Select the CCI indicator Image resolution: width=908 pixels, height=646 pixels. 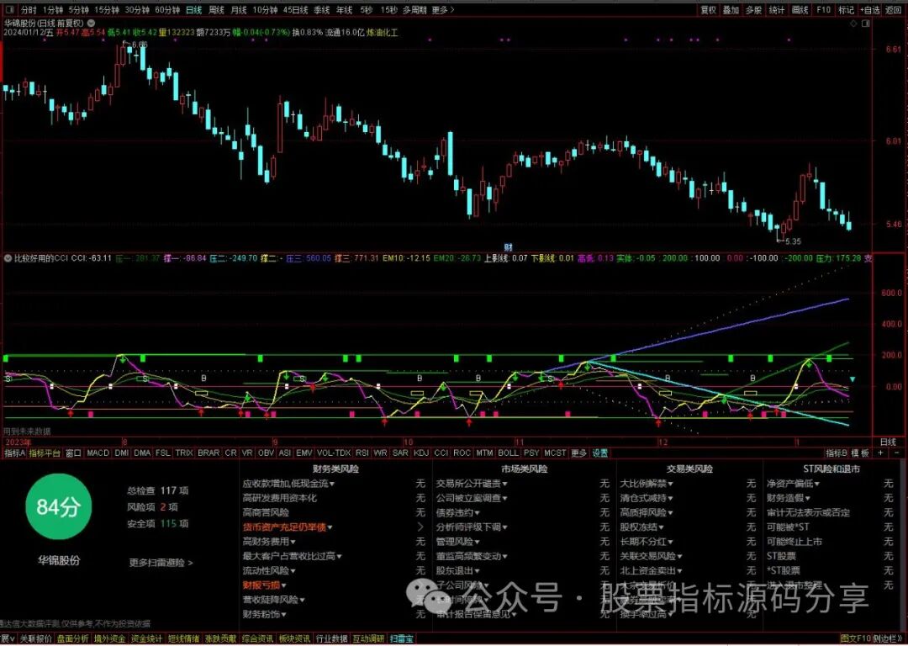pyautogui.click(x=441, y=453)
